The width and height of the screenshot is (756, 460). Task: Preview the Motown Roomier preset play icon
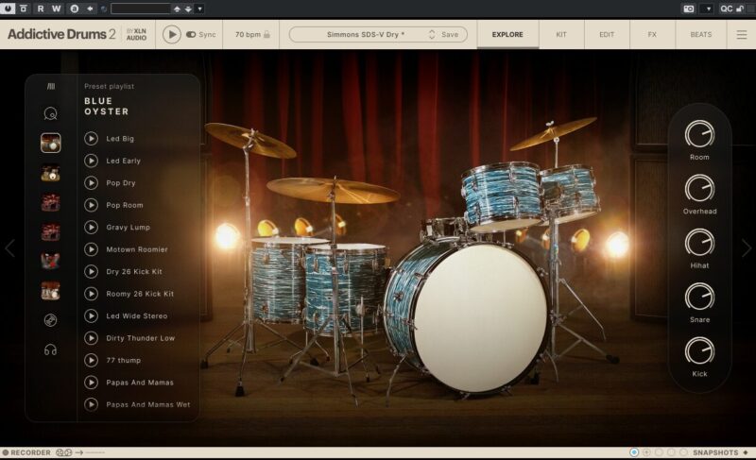coord(91,249)
